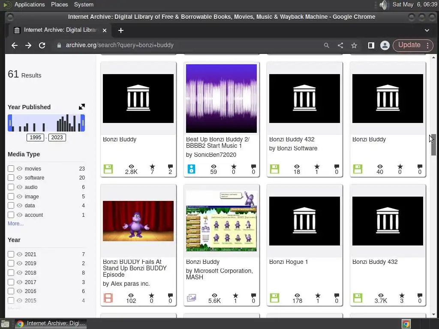Check the account media type filter

(11, 215)
